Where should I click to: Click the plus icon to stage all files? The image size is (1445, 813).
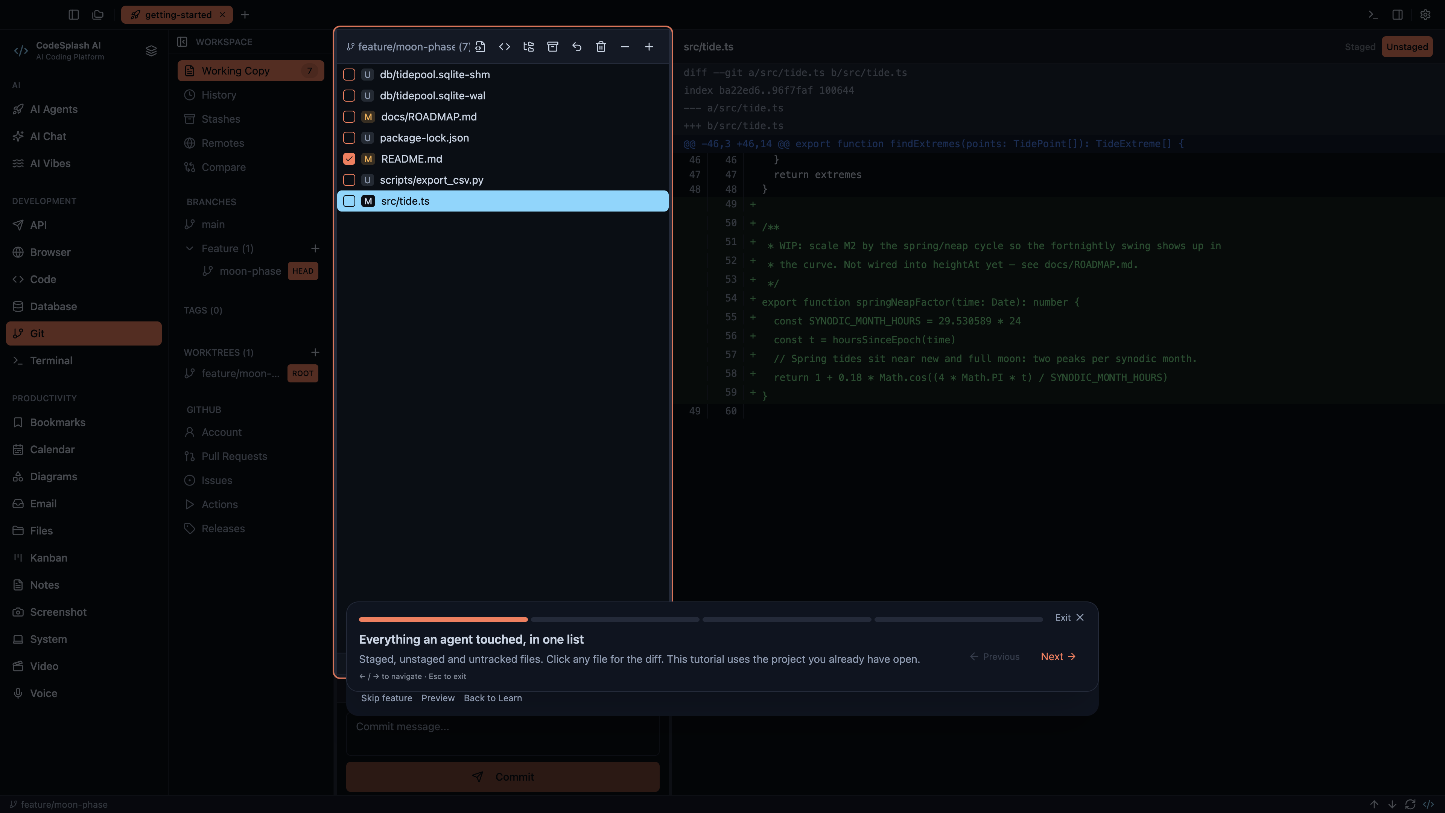tap(649, 47)
